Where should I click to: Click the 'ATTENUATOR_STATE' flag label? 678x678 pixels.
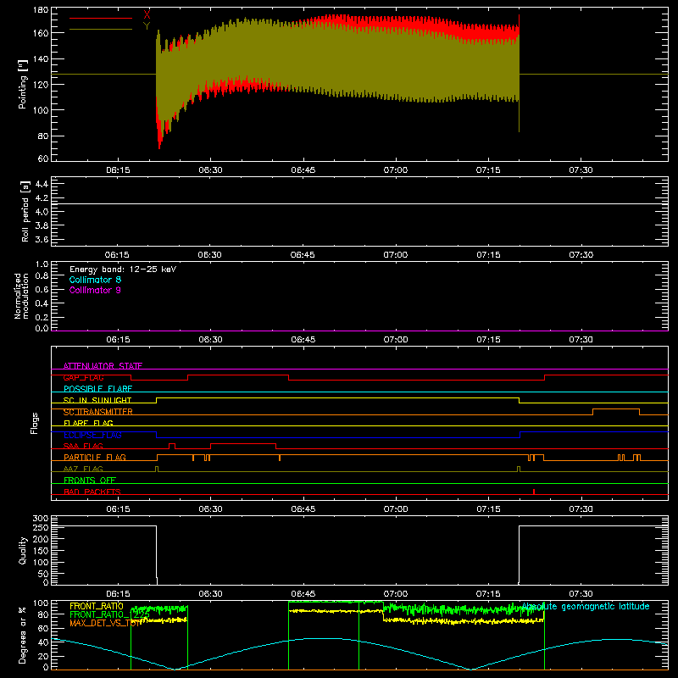tap(103, 366)
